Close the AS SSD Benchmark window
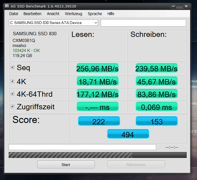This screenshot has height=180, width=197. coord(186,6)
